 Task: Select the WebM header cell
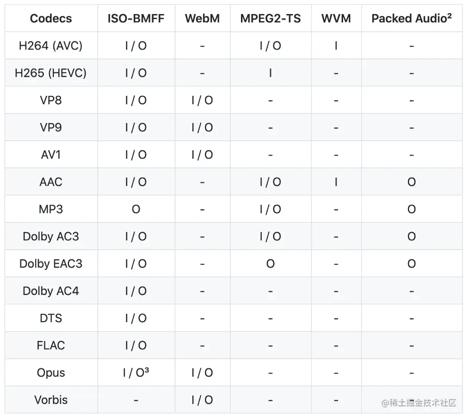(202, 19)
